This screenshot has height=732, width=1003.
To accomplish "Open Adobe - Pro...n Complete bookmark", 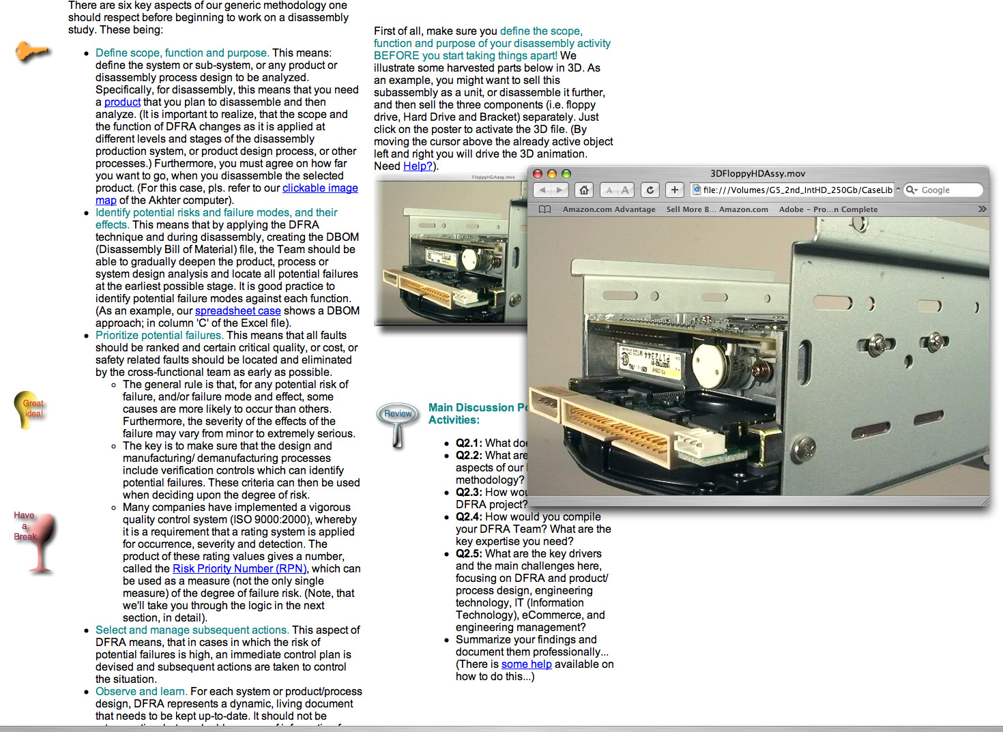I will click(828, 209).
